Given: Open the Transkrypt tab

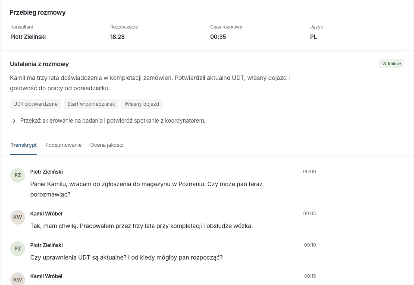Looking at the screenshot, I should click(23, 145).
